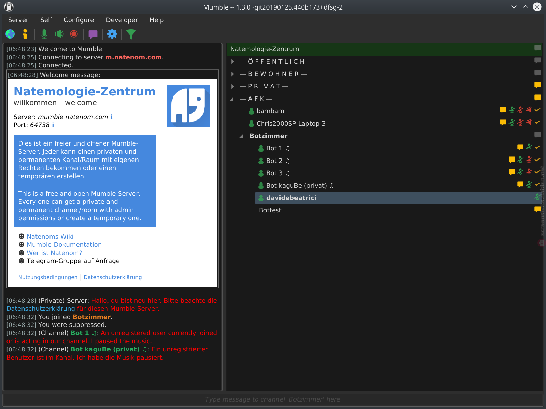The height and width of the screenshot is (409, 546).
Task: Click bambam's yellow comment icon
Action: click(x=503, y=110)
